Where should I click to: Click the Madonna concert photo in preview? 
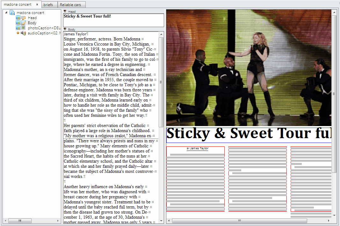coord(249,67)
